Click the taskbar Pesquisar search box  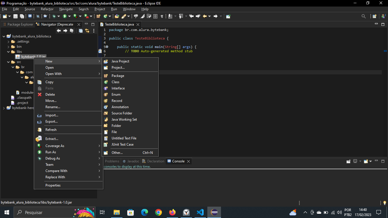[x=55, y=212]
